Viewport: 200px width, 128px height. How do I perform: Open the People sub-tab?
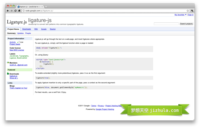point(28,33)
